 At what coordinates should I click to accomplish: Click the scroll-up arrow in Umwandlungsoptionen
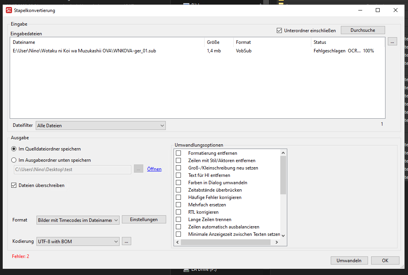[283, 152]
